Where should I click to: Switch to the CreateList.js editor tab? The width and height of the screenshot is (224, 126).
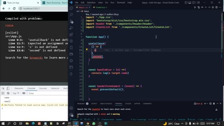click(100, 7)
